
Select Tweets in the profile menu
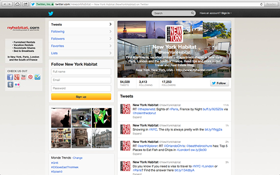tap(81, 24)
